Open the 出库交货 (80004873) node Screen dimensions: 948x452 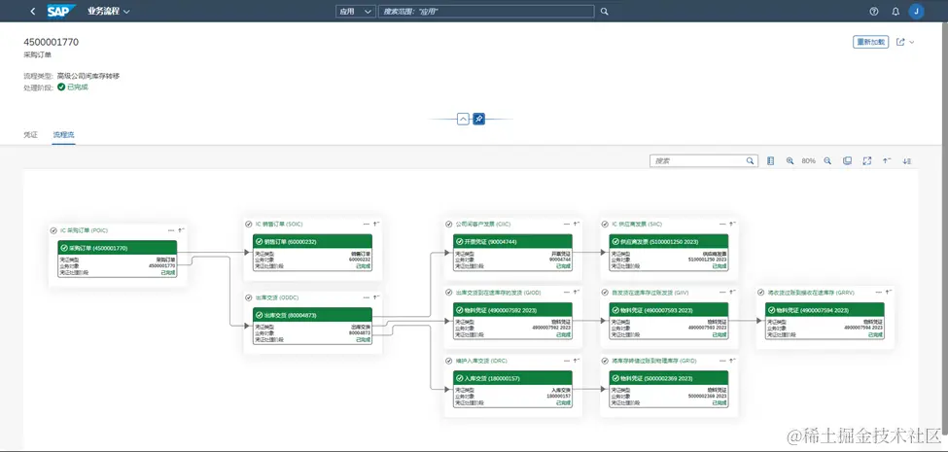coord(312,325)
